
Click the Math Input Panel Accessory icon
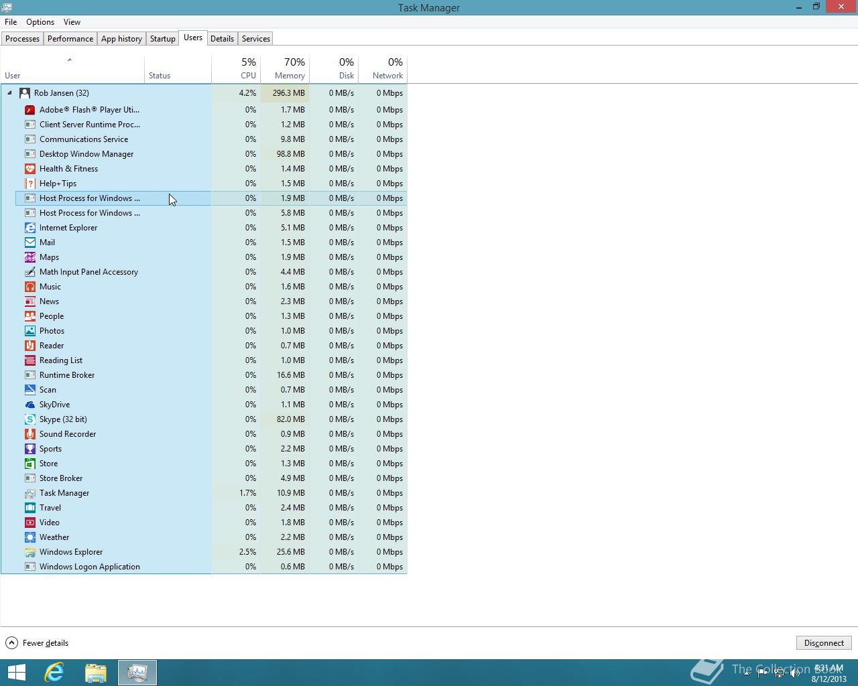(29, 272)
